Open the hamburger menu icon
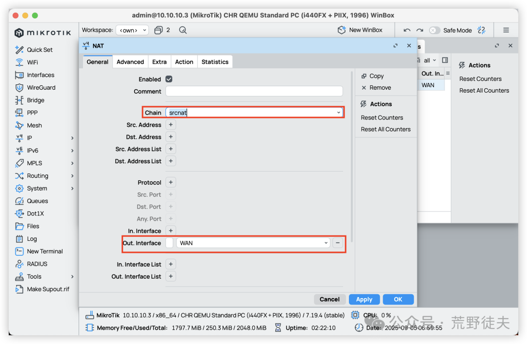 coord(506,30)
